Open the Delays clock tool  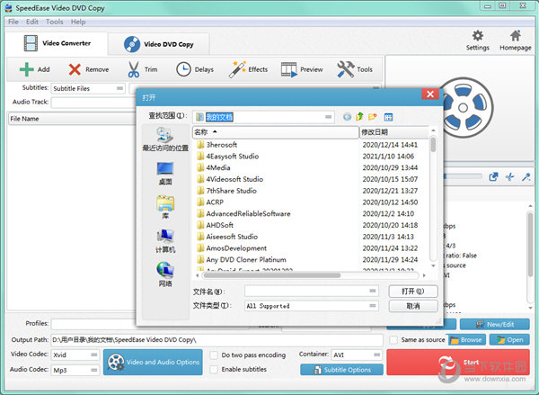point(183,69)
